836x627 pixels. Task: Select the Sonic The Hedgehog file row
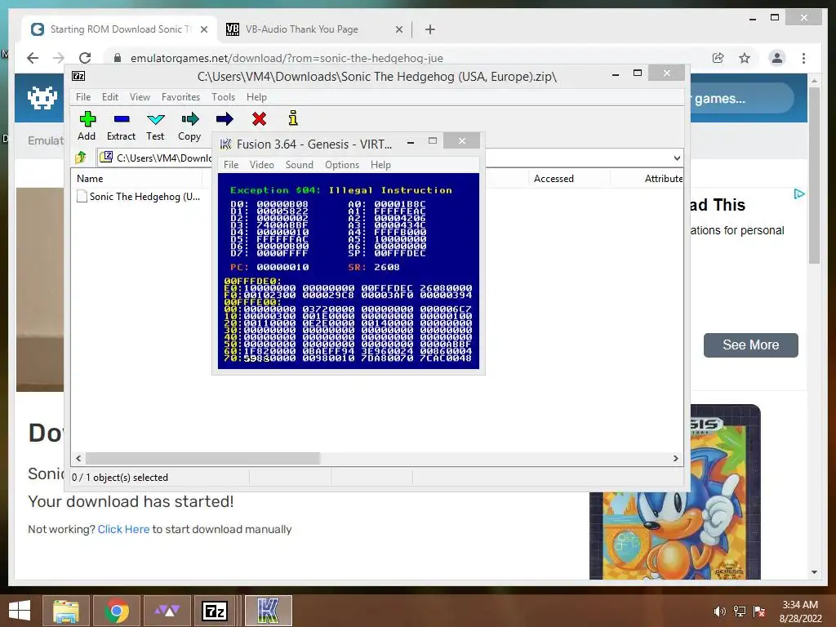pyautogui.click(x=139, y=196)
